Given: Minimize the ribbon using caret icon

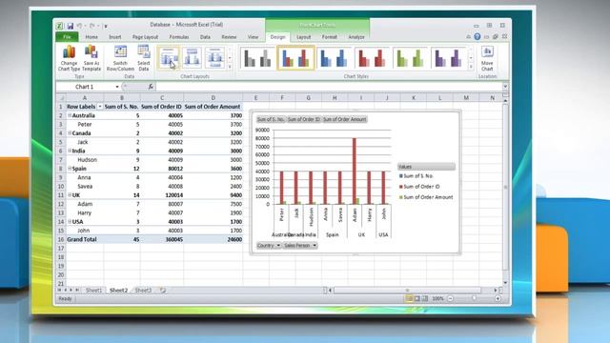Looking at the screenshot, I should (x=468, y=37).
